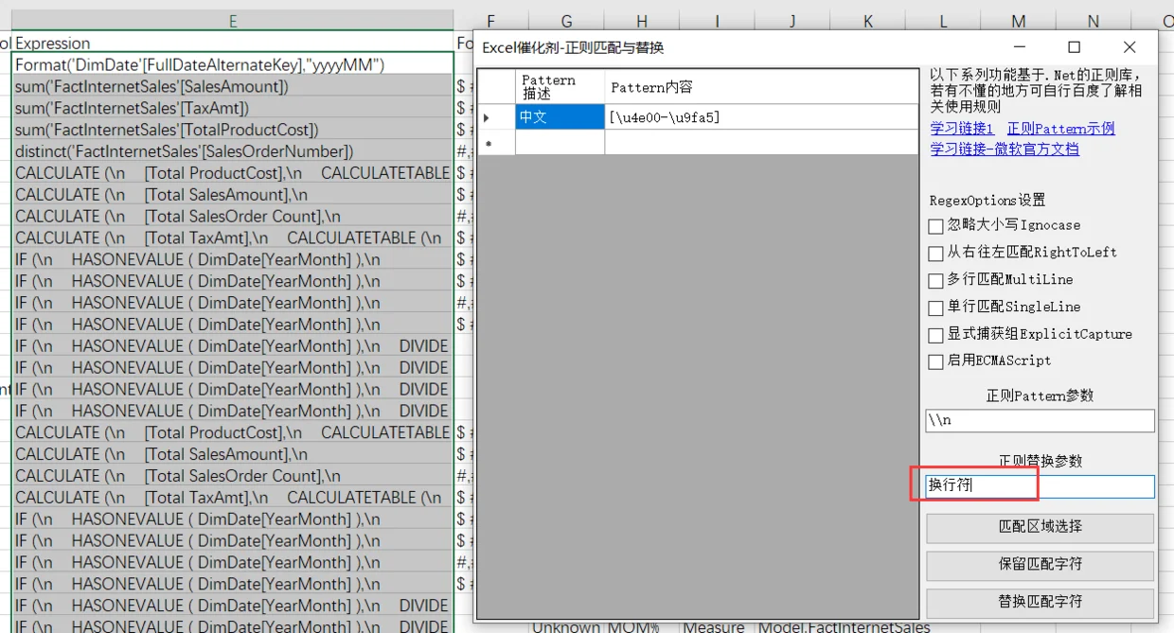Viewport: 1174px width, 633px height.
Task: Click into the 正则替换参数 input field
Action: 1040,486
